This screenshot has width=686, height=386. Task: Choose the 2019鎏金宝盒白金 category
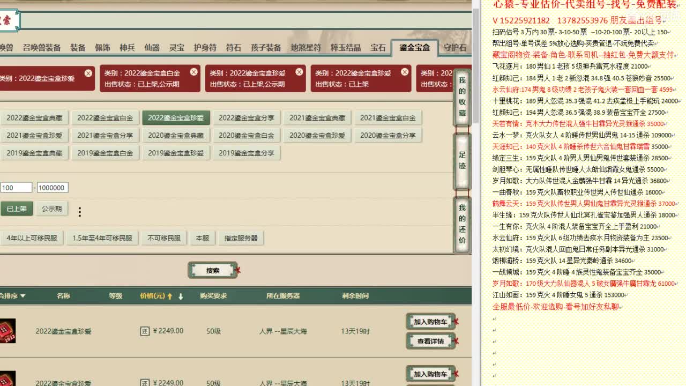105,153
